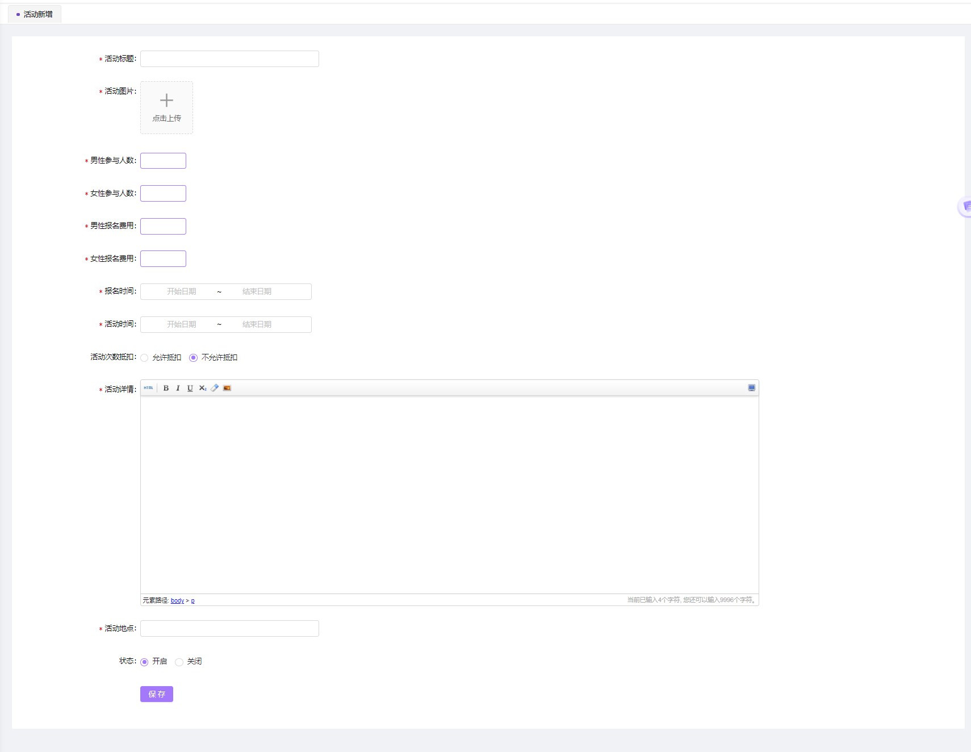Click the 保存 button

157,694
